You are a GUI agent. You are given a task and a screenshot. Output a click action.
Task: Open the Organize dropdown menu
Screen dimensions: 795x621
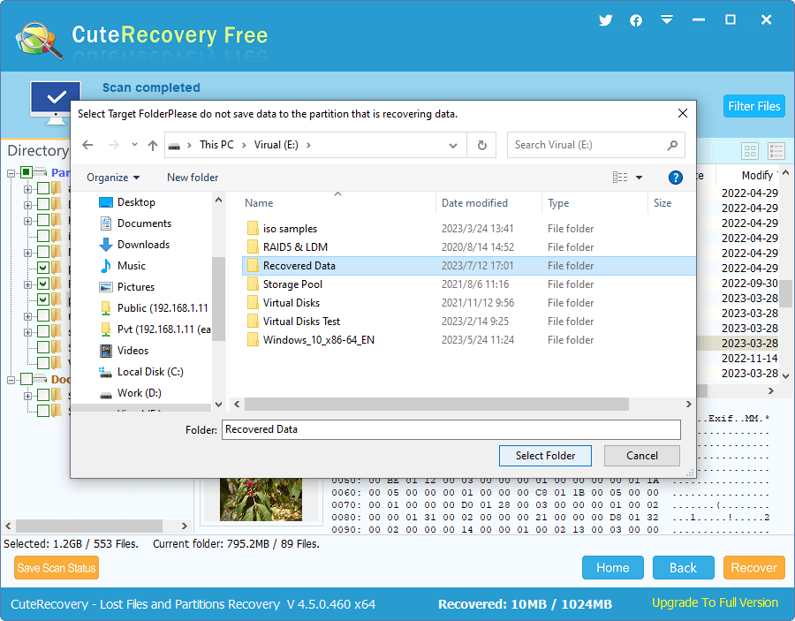[x=113, y=178]
